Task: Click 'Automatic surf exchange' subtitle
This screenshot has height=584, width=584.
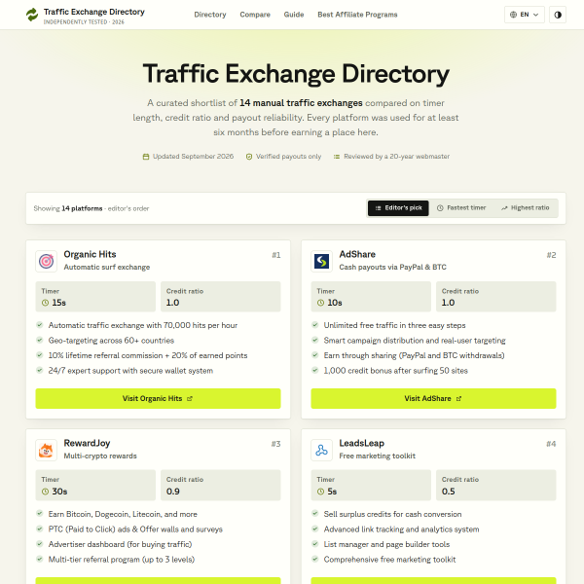Action: click(106, 267)
